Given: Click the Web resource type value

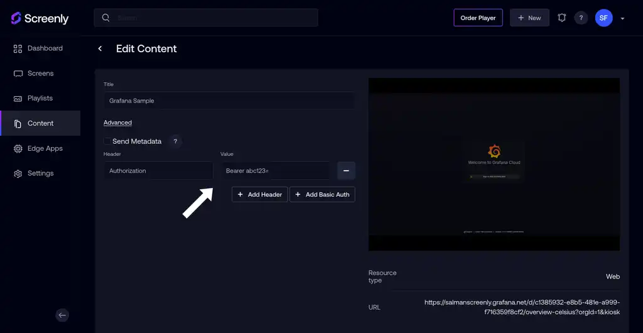Looking at the screenshot, I should [613, 276].
